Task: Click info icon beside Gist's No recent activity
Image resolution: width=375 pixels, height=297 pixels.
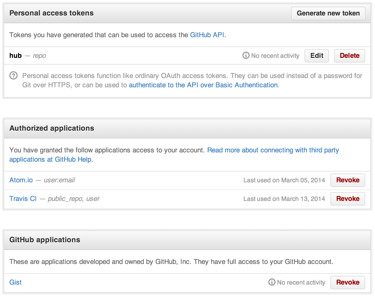Action: click(272, 282)
